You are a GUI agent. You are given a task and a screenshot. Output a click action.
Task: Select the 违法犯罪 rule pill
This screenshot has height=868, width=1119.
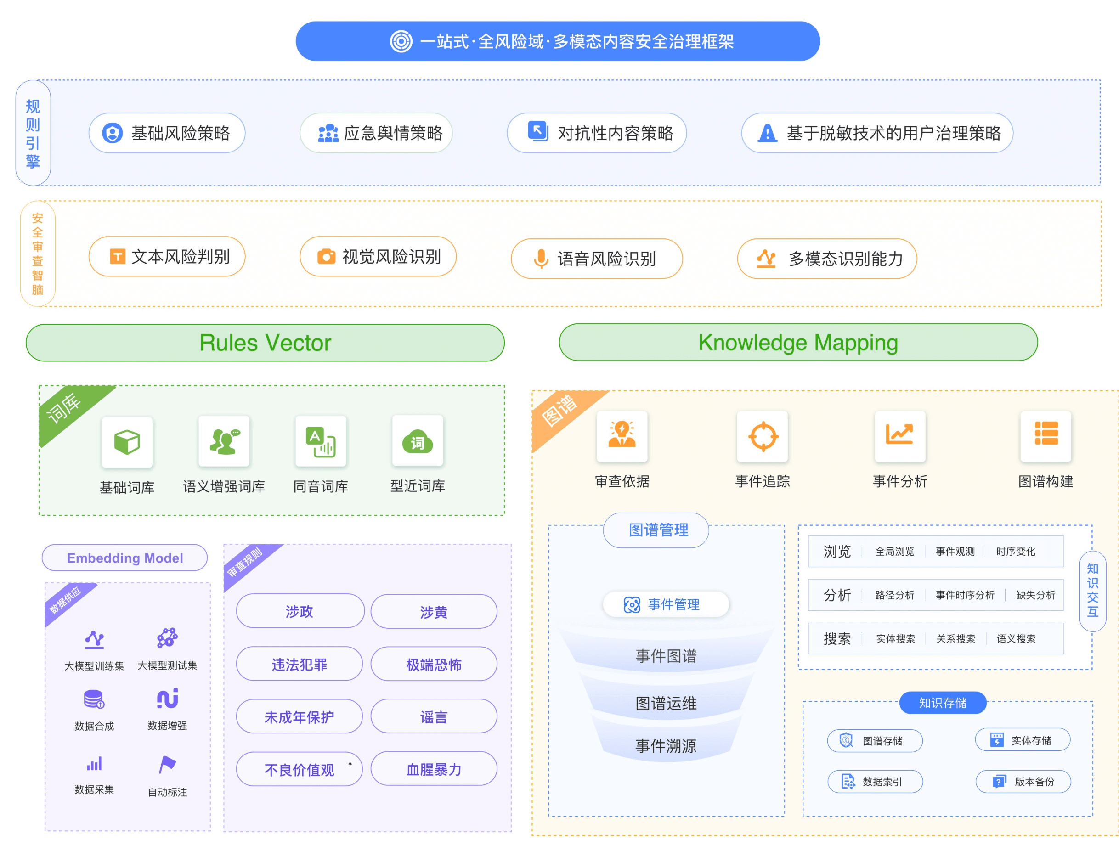[x=299, y=664]
